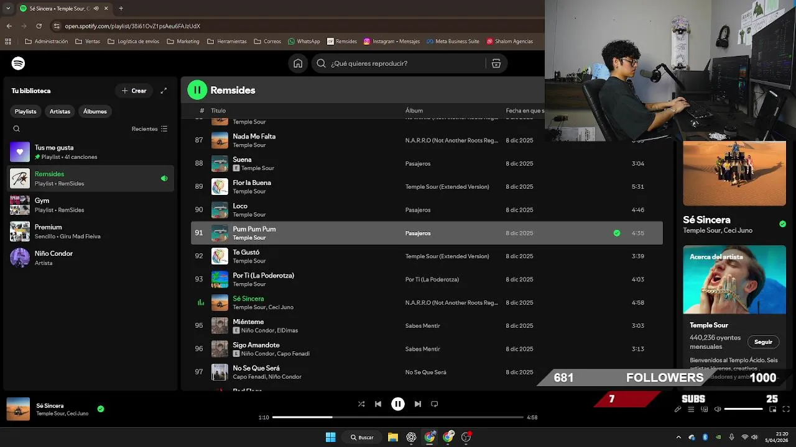The width and height of the screenshot is (796, 447).
Task: Open the Herramientas bookmarks folder
Action: (227, 42)
